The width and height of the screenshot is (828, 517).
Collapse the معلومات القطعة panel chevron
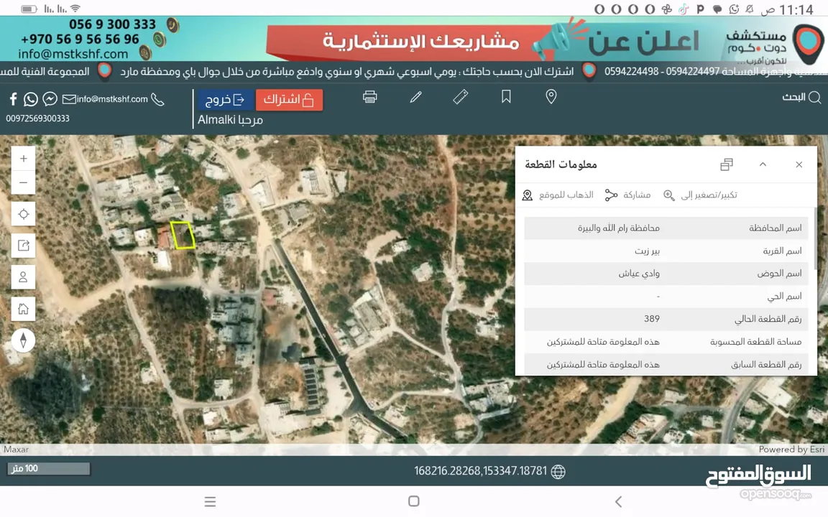tap(763, 164)
